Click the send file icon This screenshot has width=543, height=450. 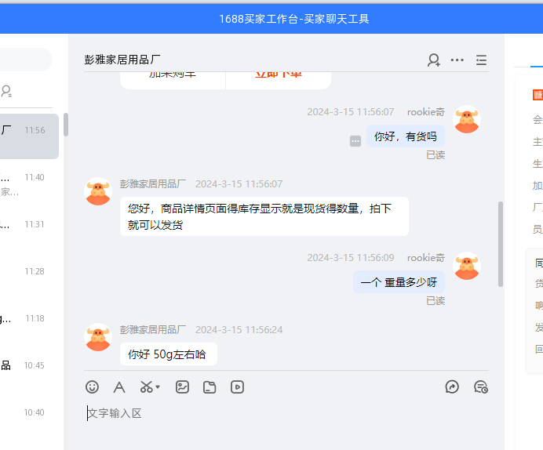210,387
